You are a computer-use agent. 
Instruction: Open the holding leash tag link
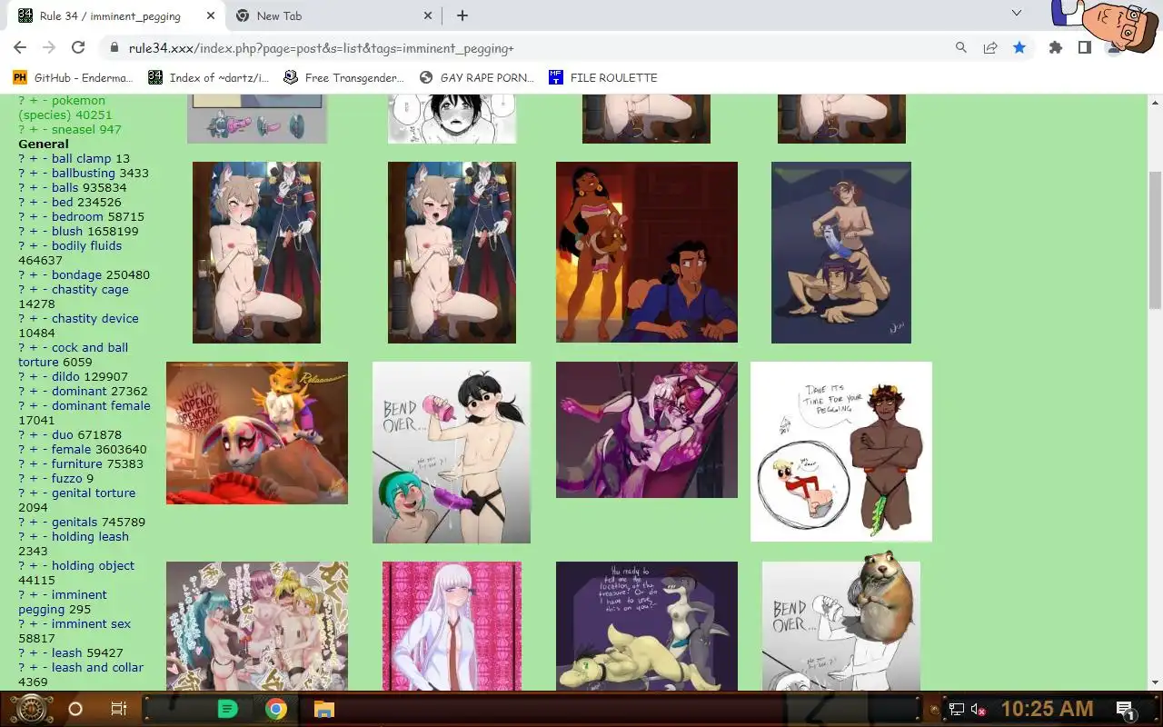coord(90,536)
